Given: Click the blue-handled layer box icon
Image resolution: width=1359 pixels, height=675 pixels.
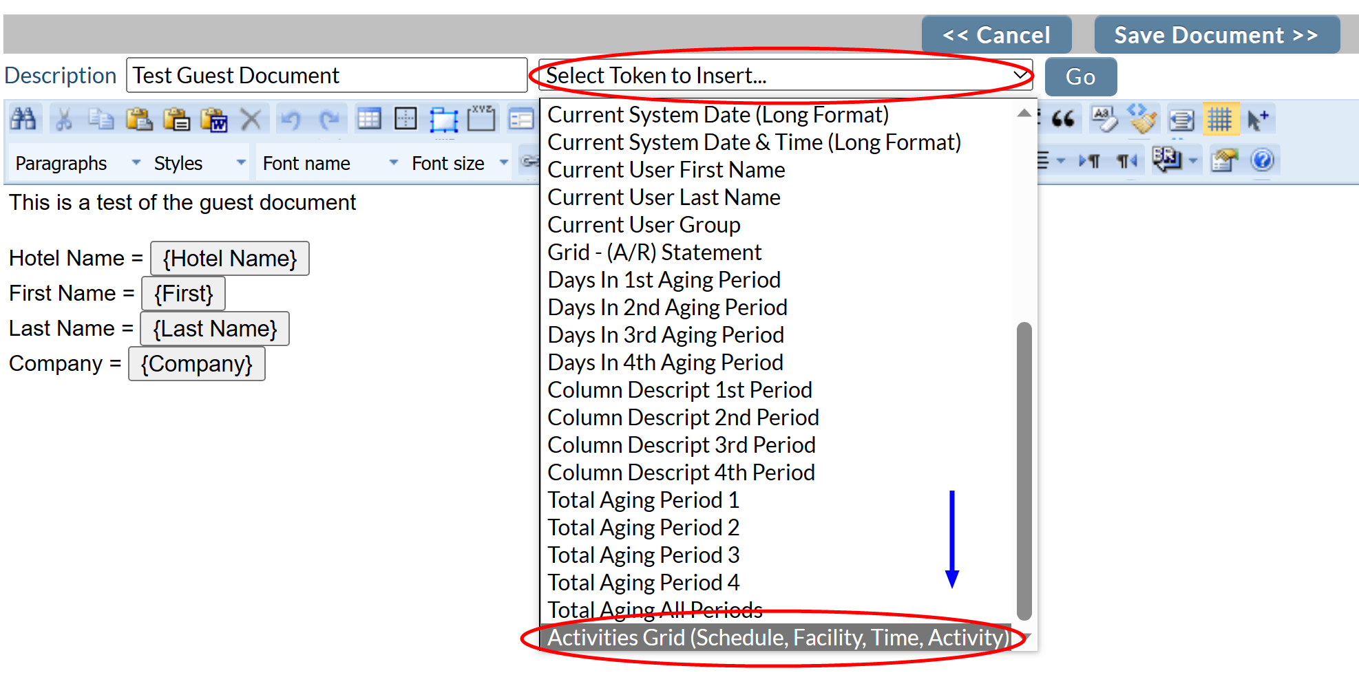Looking at the screenshot, I should coord(443,120).
